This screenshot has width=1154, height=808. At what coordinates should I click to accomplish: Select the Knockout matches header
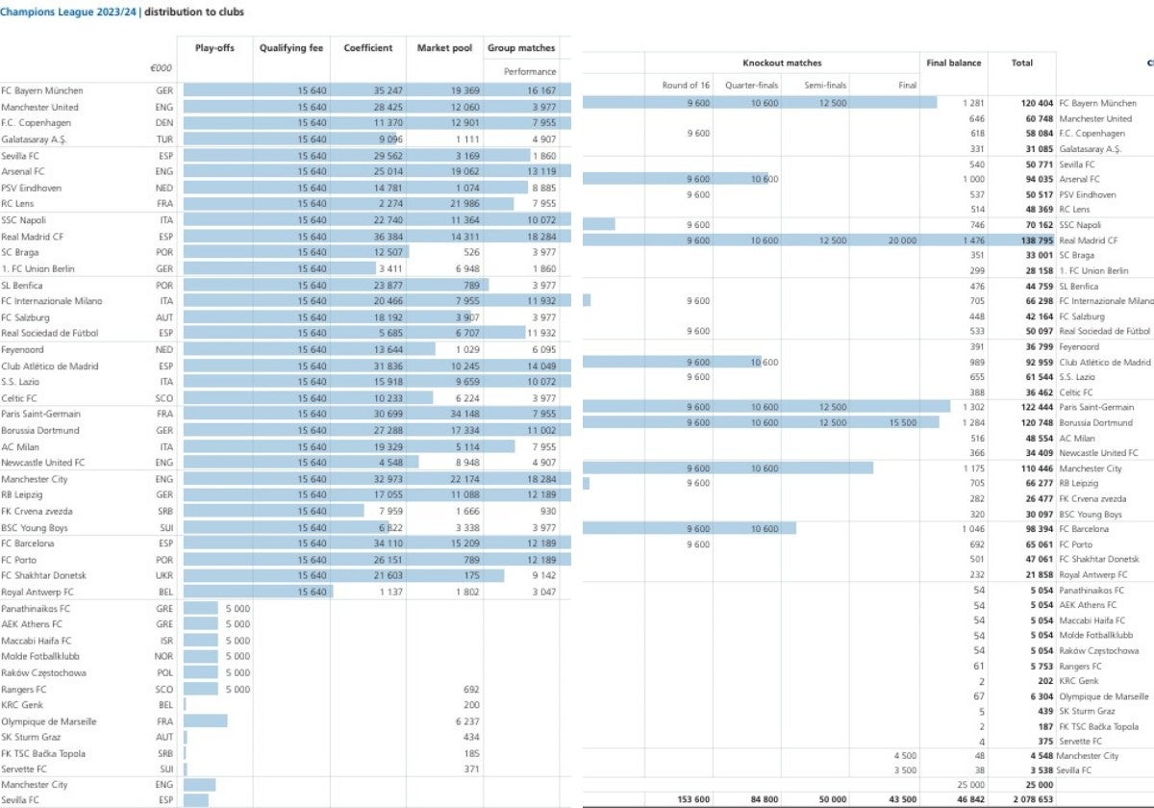point(782,63)
